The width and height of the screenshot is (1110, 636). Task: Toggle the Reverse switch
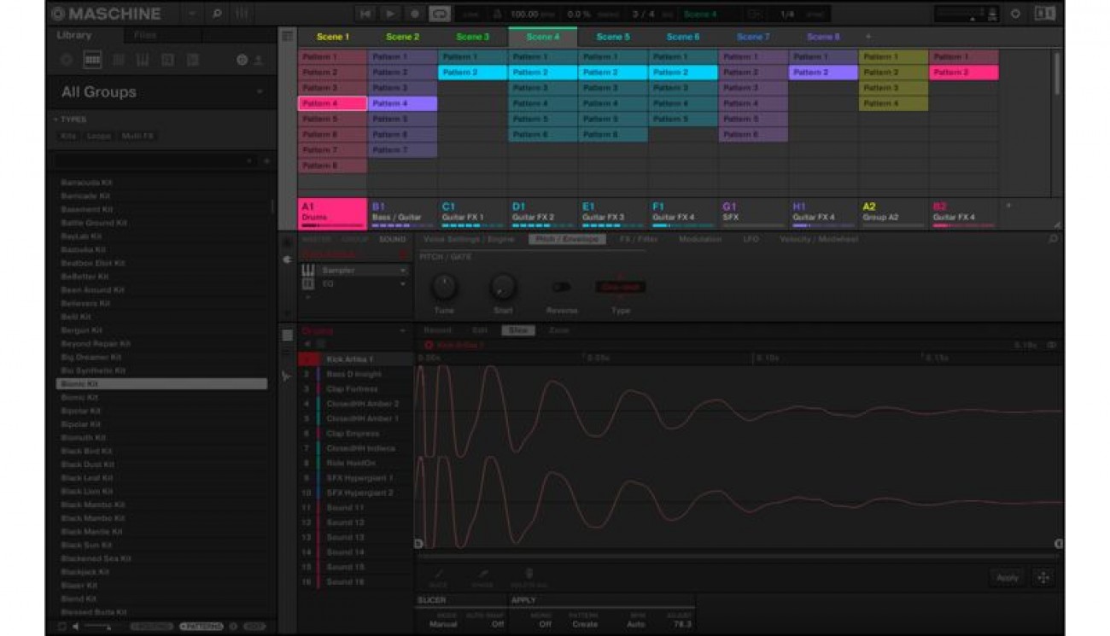561,287
